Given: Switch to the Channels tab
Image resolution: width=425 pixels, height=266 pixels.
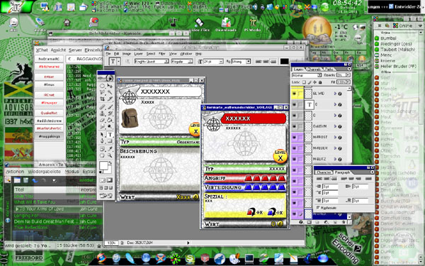Looking at the screenshot, I should tap(314, 70).
